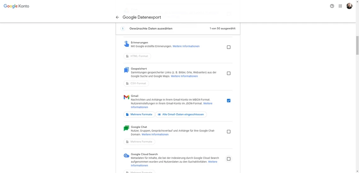
Task: Open the Google apps grid
Action: [340, 6]
